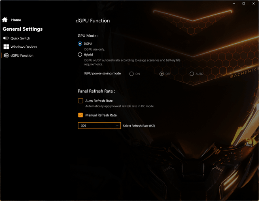Click the 'GPU Mode :' section label
The width and height of the screenshot is (259, 201).
(88, 36)
